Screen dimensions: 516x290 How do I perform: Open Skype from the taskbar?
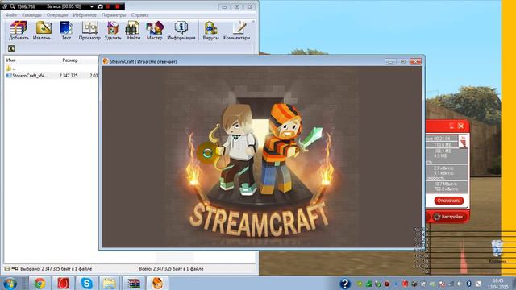[86, 283]
